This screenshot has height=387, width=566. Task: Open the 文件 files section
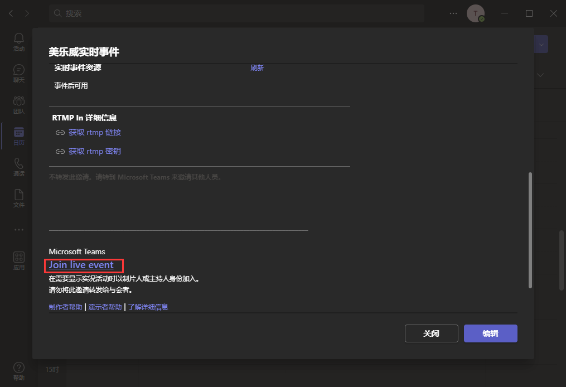(19, 199)
